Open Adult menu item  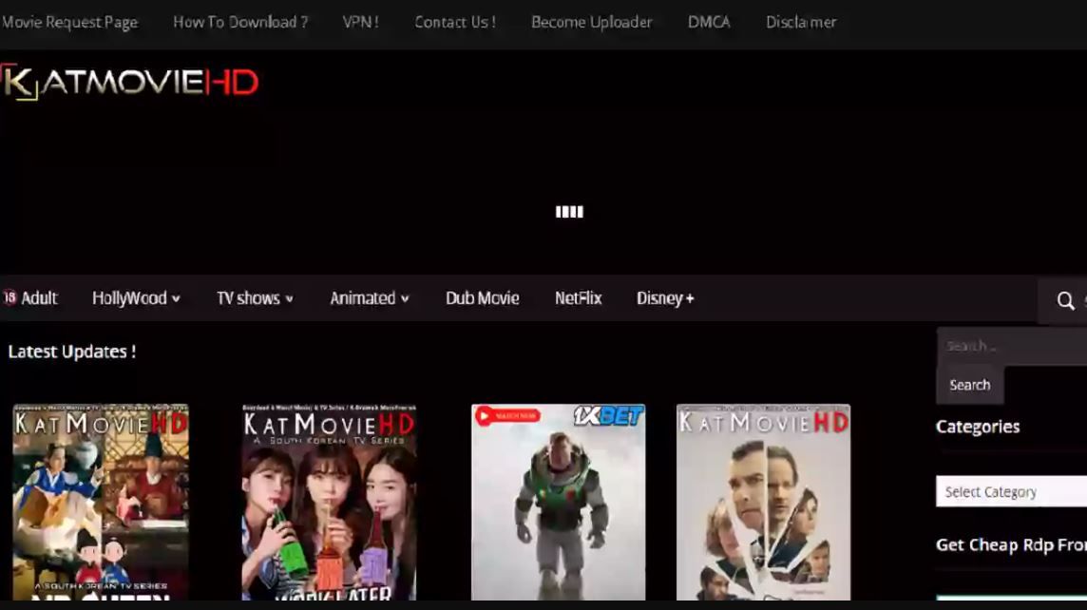[x=39, y=298]
